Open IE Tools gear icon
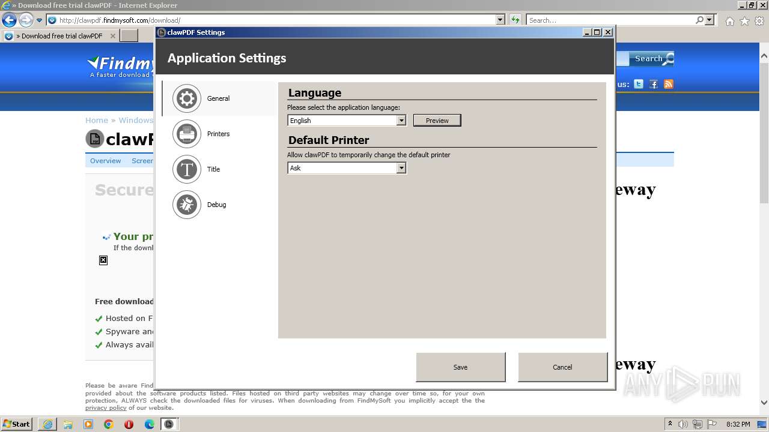Screen dimensions: 769x432 (x=759, y=21)
